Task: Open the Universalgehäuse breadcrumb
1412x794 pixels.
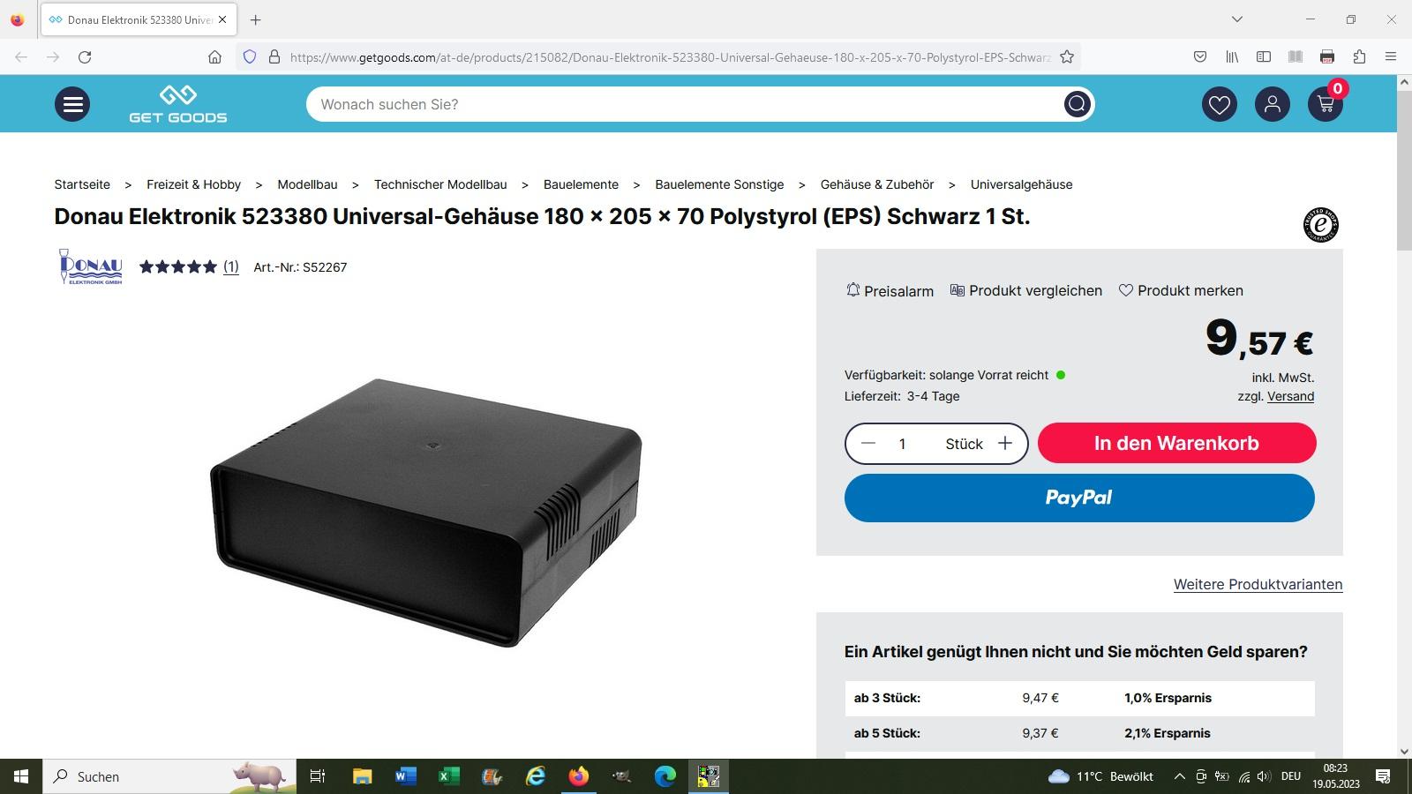Action: click(1021, 184)
